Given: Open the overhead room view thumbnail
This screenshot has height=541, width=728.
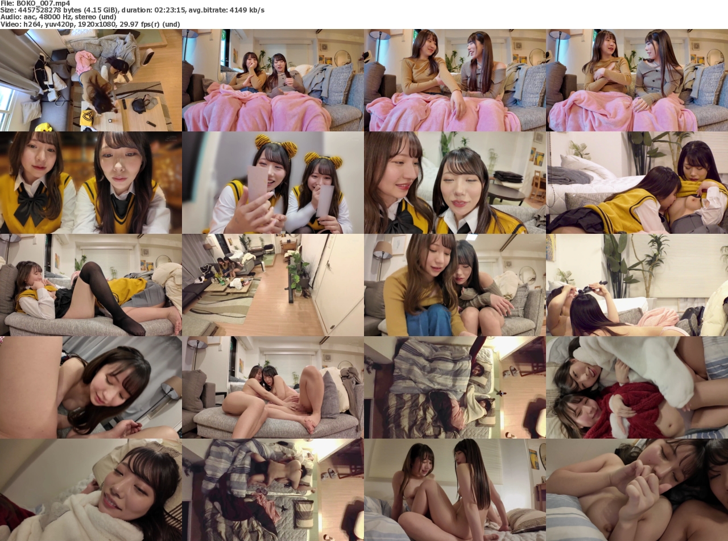Looking at the screenshot, I should (x=91, y=80).
